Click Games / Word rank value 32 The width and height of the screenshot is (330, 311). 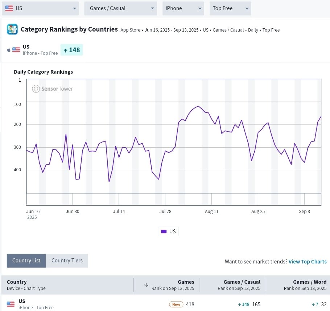pos(324,304)
